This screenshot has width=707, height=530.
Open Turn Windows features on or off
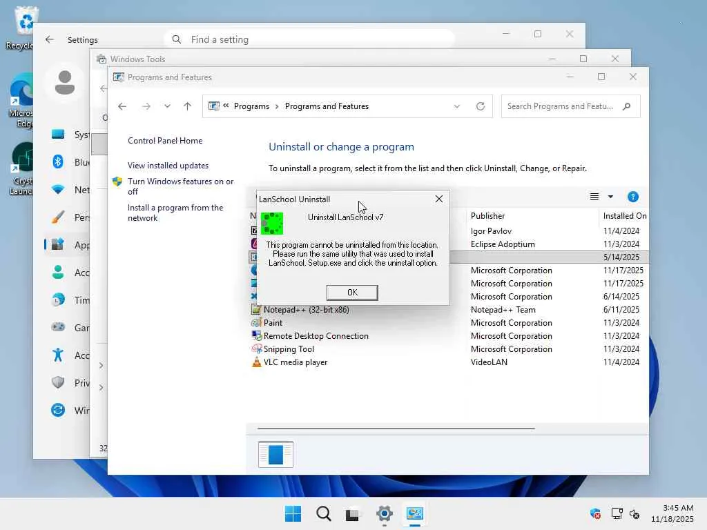[x=180, y=186]
